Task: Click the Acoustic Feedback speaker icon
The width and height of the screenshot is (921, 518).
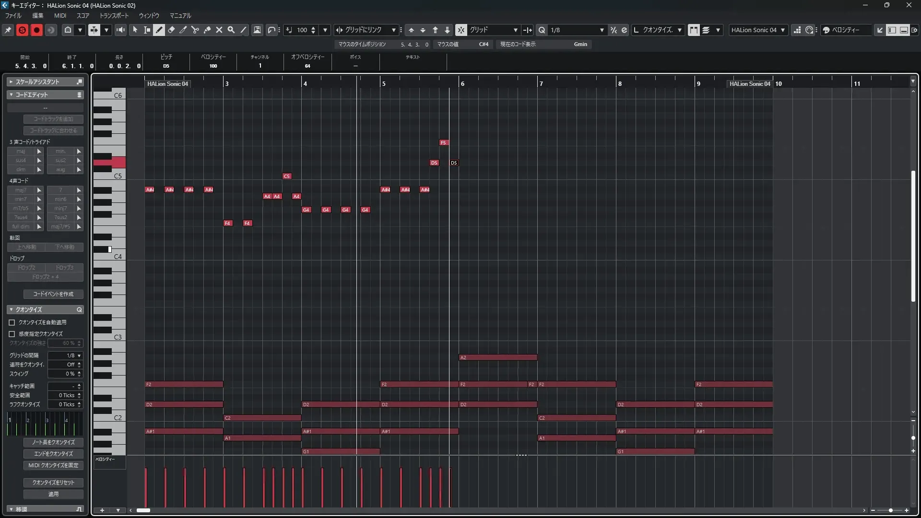Action: pyautogui.click(x=121, y=30)
